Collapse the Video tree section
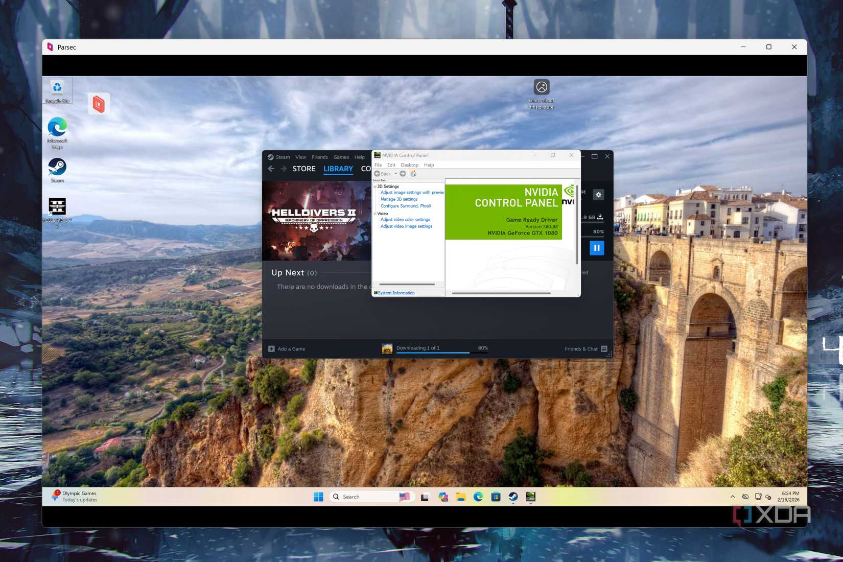The height and width of the screenshot is (562, 843). click(x=376, y=214)
